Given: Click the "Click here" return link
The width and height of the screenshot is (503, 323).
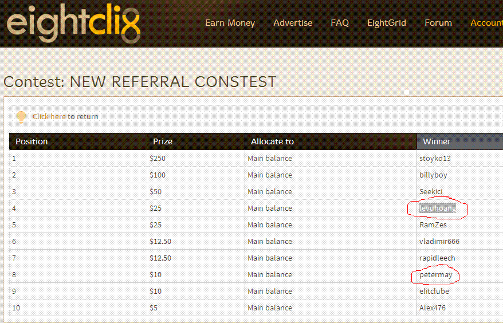Looking at the screenshot, I should click(49, 117).
